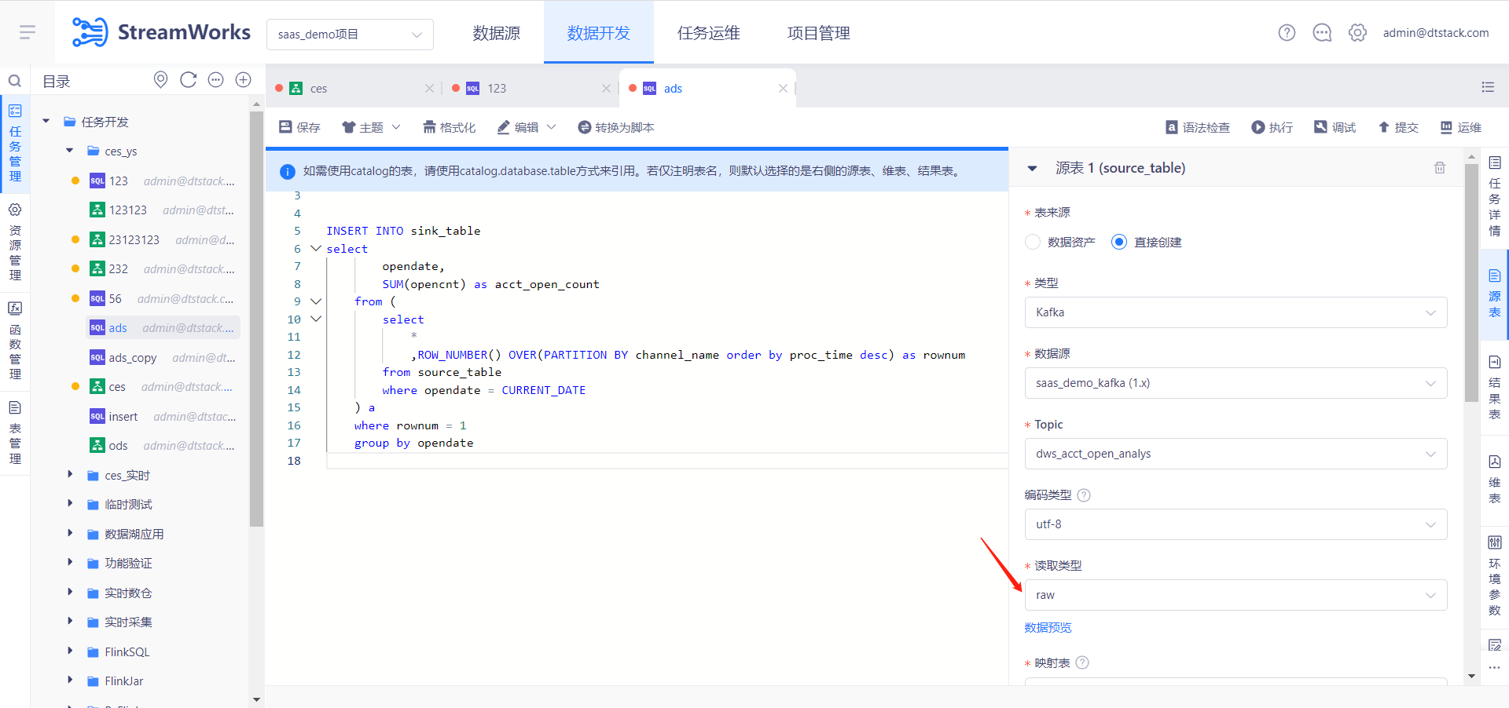This screenshot has width=1509, height=708.
Task: Go to operations via 运维 button
Action: point(1460,127)
